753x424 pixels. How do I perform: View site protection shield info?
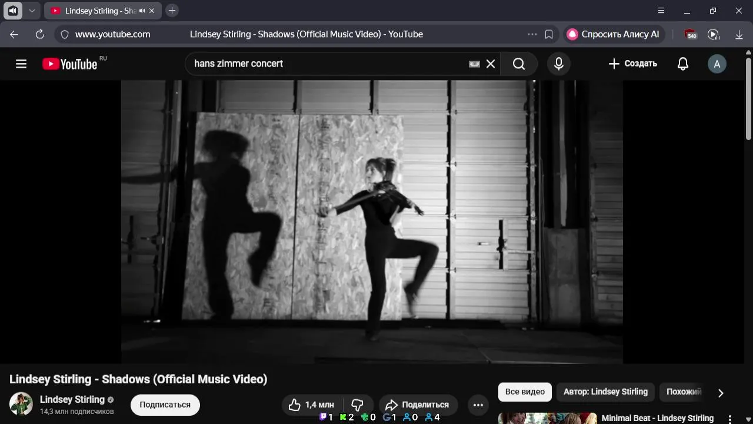tap(65, 34)
